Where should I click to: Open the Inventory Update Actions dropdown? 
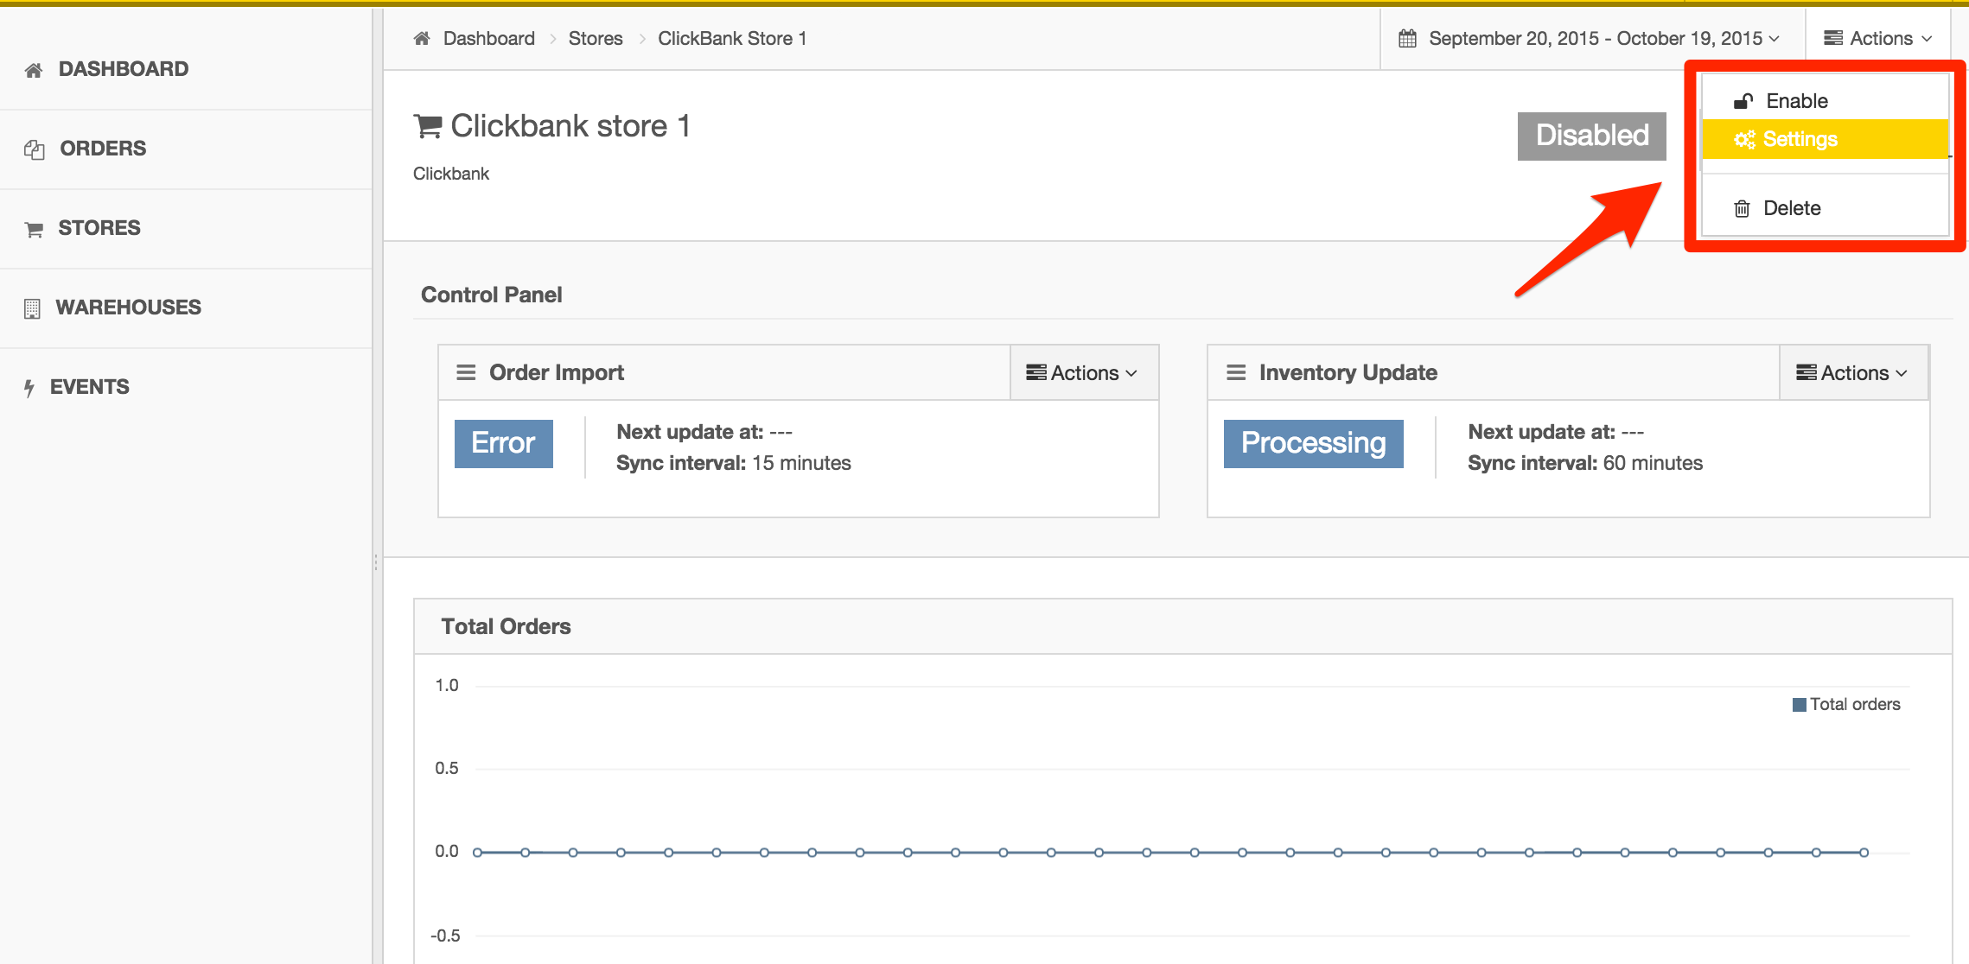coord(1853,372)
